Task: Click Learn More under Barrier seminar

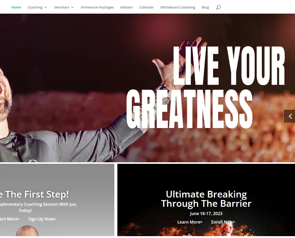Action: tap(190, 222)
